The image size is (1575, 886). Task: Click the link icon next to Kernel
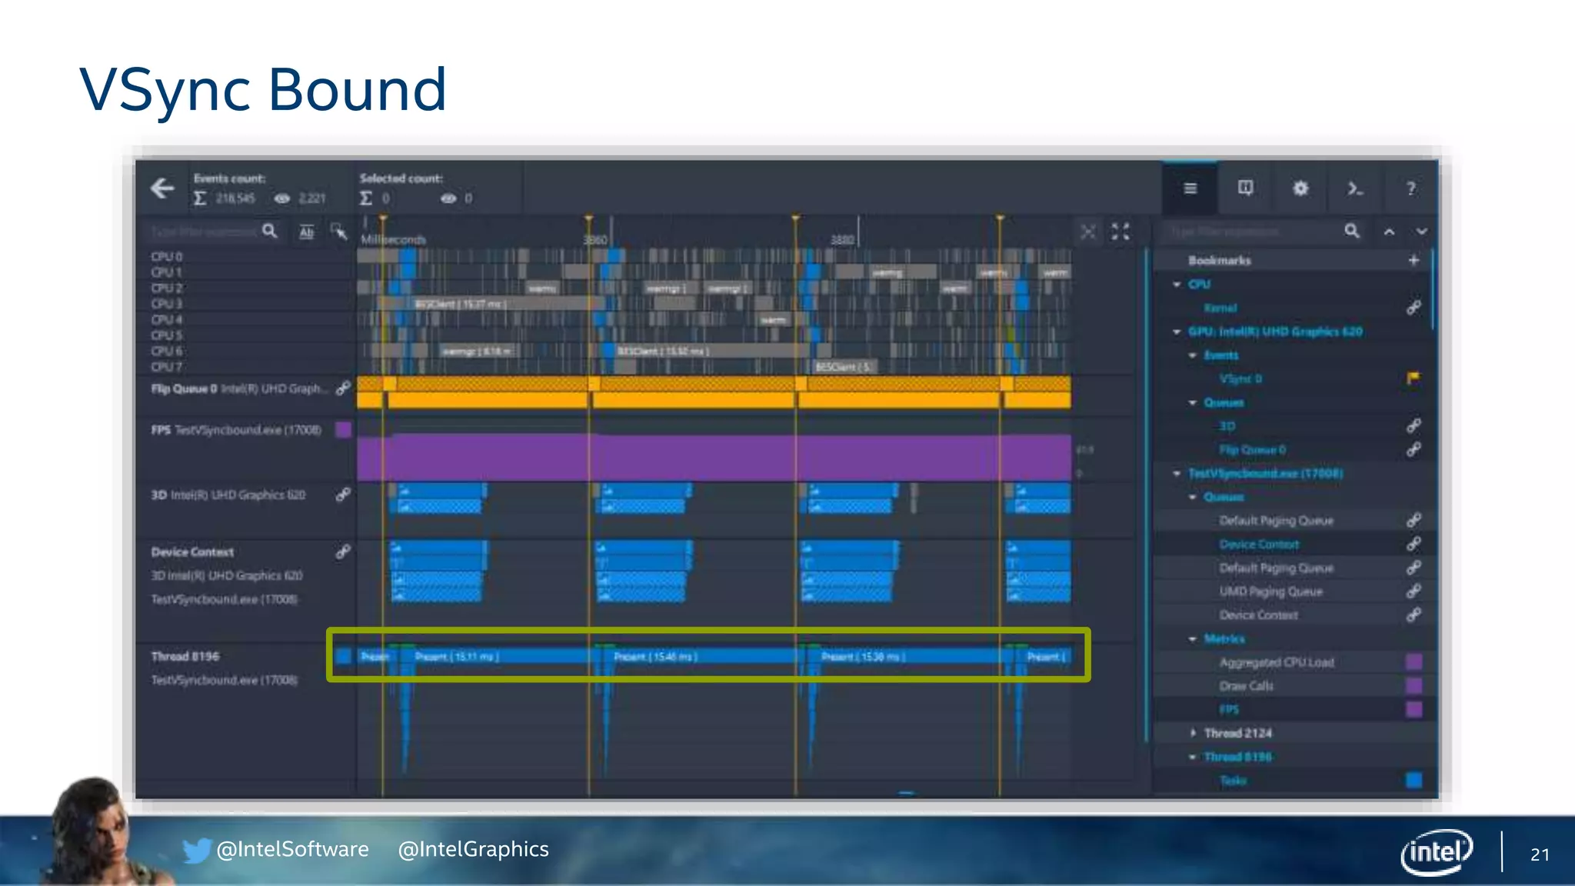1414,308
